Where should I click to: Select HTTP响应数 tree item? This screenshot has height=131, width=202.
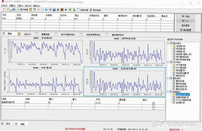(181, 68)
